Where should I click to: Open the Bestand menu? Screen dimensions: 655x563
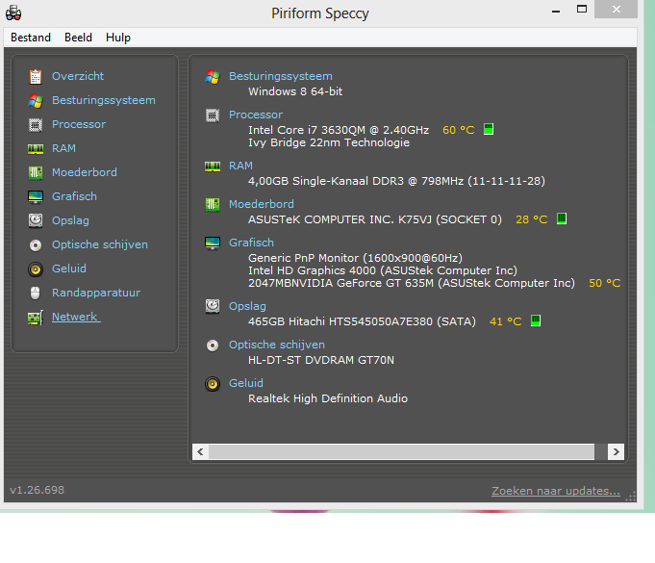click(x=31, y=38)
